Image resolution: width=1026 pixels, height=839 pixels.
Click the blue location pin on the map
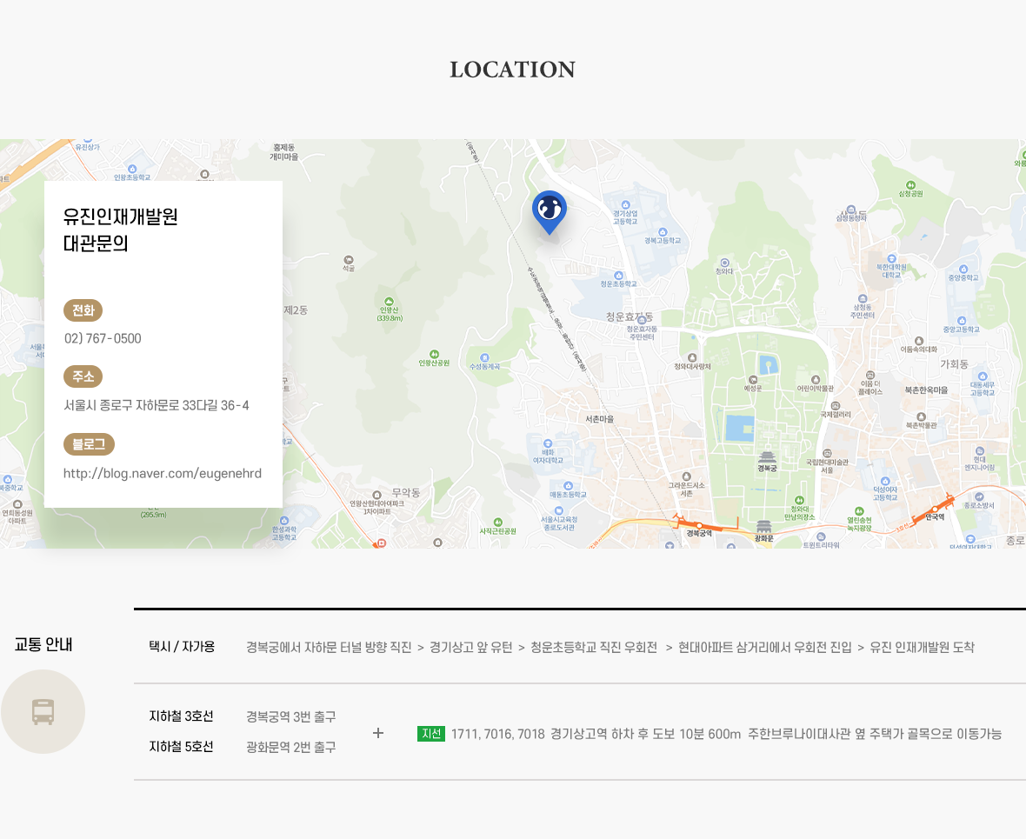tap(549, 213)
